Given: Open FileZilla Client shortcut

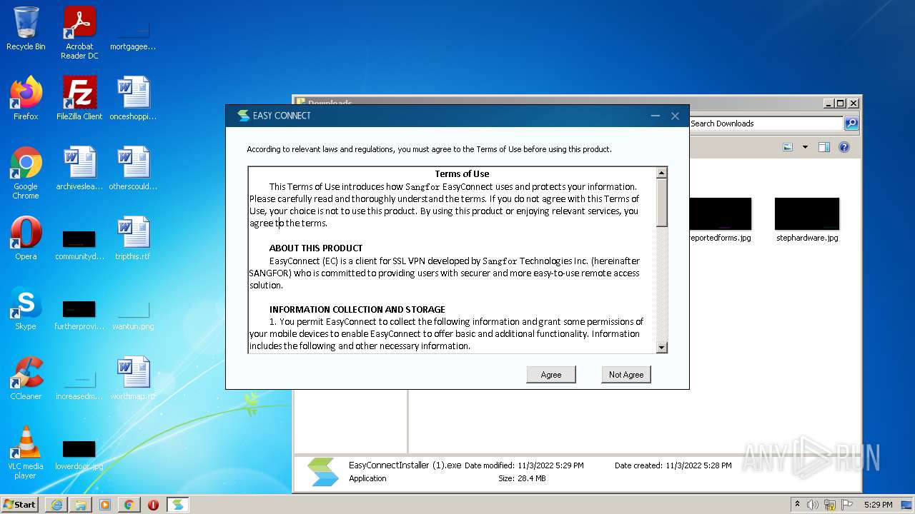Looking at the screenshot, I should coord(79,99).
